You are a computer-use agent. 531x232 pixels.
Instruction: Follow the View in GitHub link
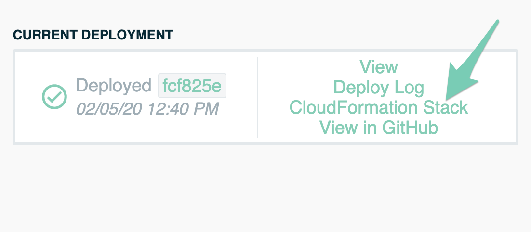point(379,128)
